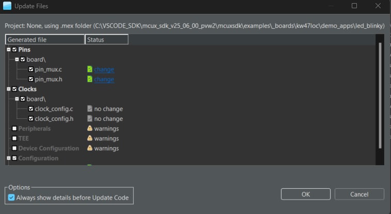Click the gray no-change icon for clock_config.c
The height and width of the screenshot is (214, 391).
click(90, 109)
